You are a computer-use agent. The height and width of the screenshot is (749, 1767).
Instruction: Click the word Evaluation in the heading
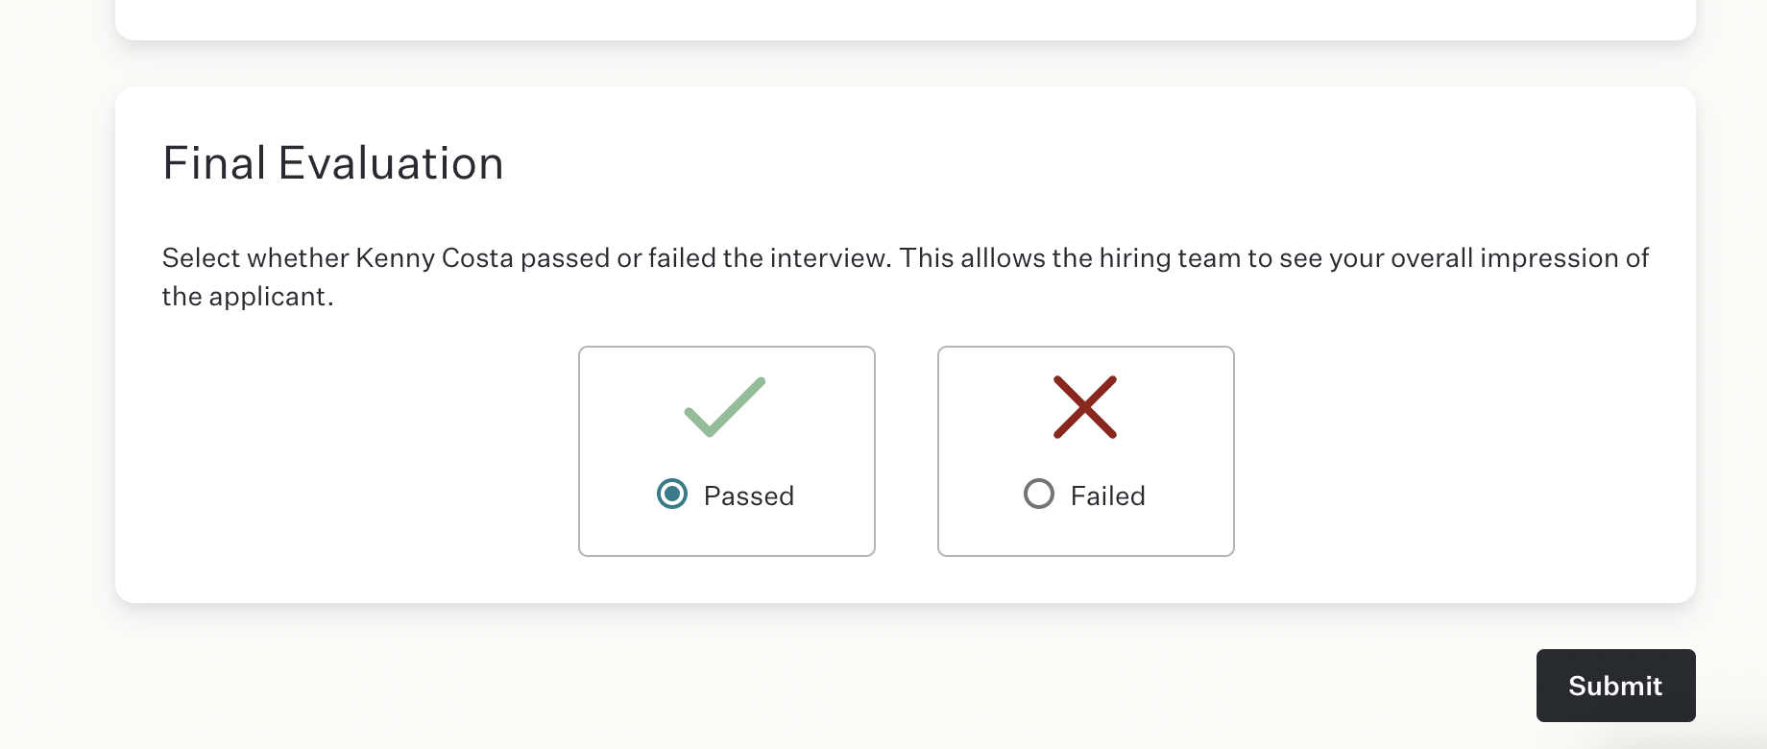[x=391, y=163]
